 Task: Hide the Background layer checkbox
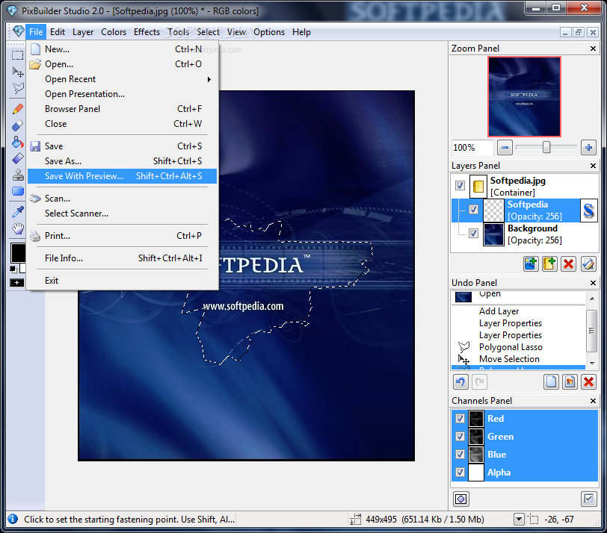[x=473, y=234]
